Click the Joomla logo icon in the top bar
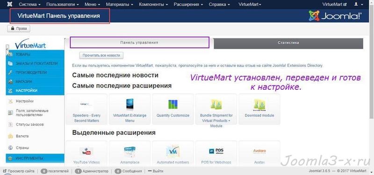 pos(10,4)
